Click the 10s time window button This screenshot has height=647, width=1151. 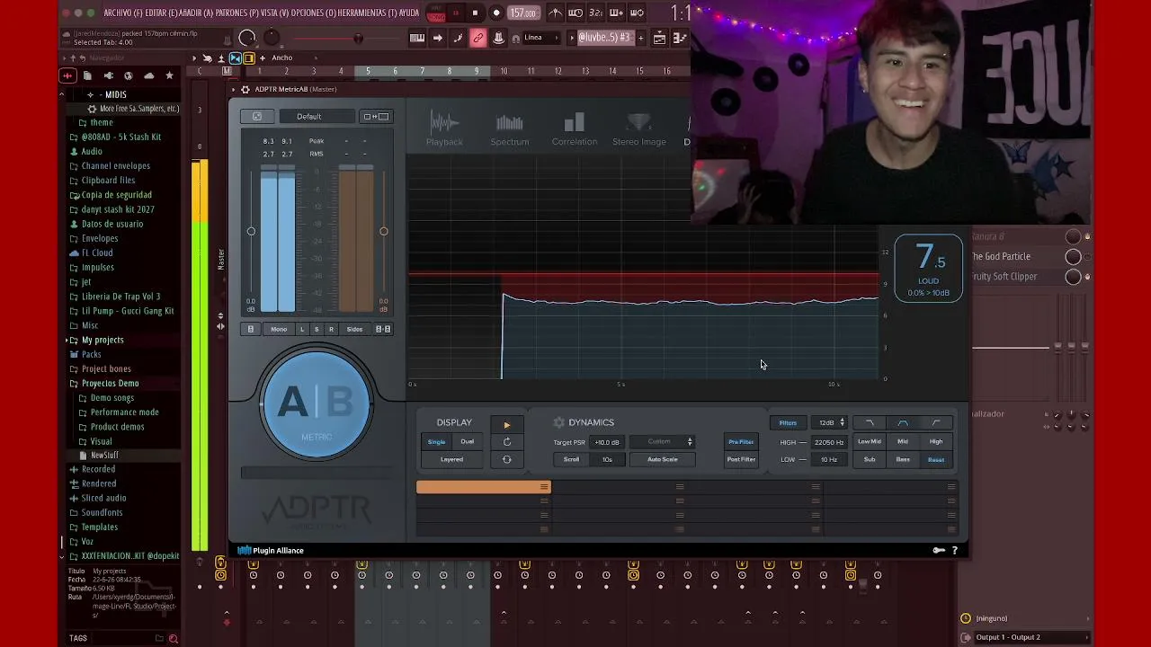pyautogui.click(x=607, y=459)
